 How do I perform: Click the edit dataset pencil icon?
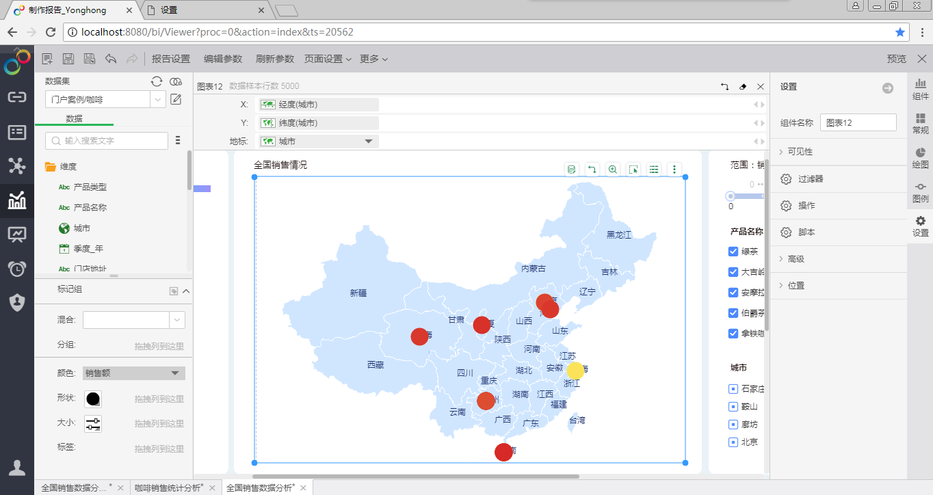tap(176, 100)
